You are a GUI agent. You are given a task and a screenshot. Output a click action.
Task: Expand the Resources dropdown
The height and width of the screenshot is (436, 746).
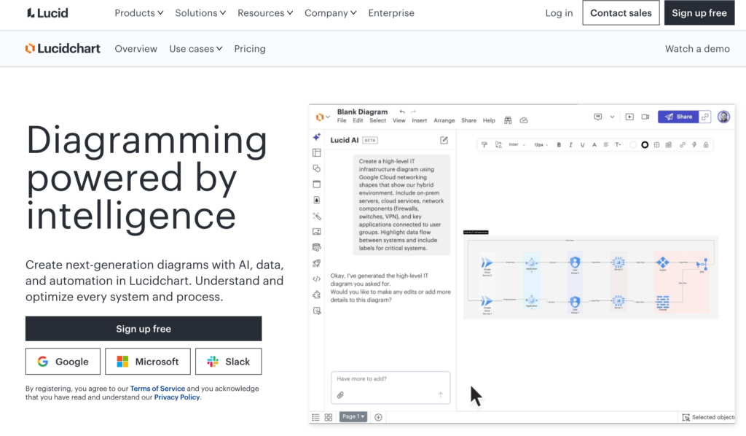click(265, 13)
